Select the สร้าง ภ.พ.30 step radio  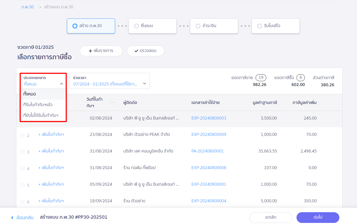pos(75,26)
